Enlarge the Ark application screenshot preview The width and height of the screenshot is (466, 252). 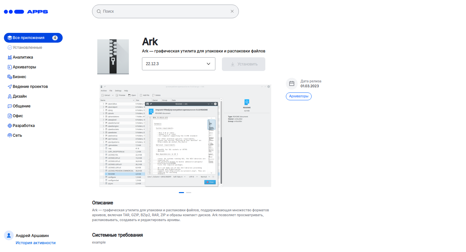point(185,136)
